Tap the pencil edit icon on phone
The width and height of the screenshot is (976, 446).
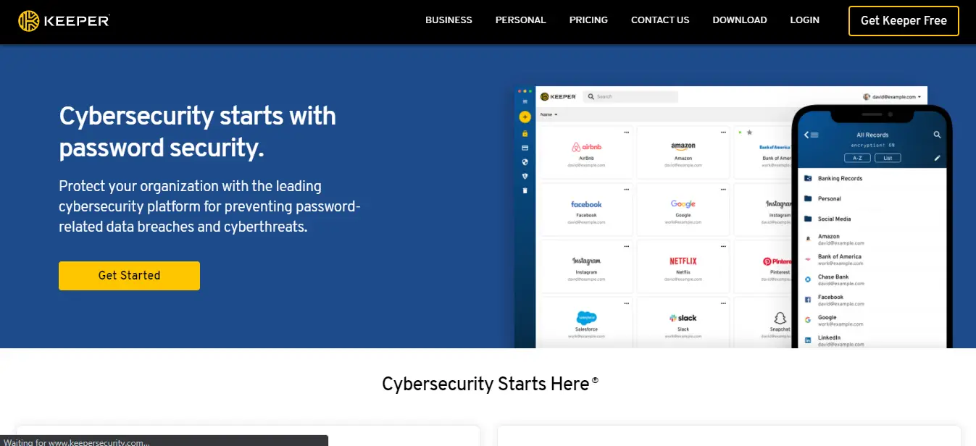(937, 157)
